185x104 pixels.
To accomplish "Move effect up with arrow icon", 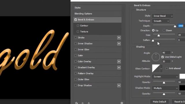I will tap(83, 103).
